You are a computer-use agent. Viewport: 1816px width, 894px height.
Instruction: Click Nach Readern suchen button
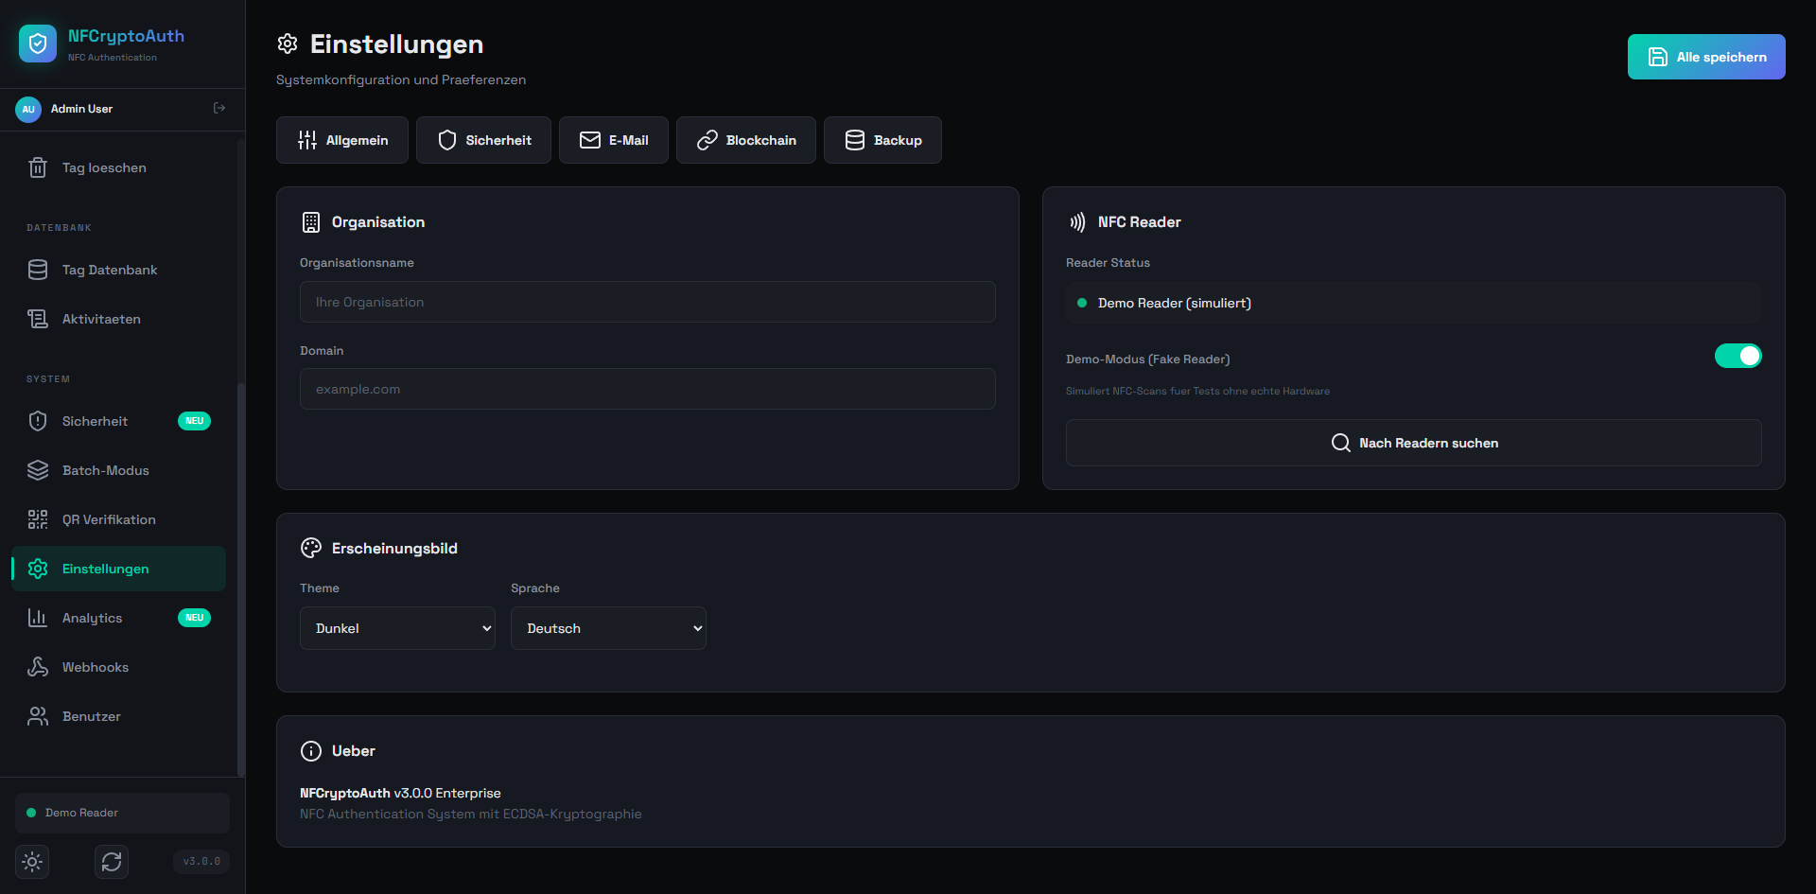[1413, 443]
